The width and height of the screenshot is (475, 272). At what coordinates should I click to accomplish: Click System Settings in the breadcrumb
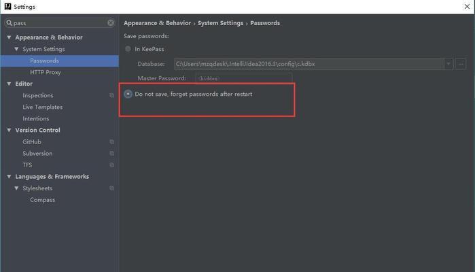[220, 23]
